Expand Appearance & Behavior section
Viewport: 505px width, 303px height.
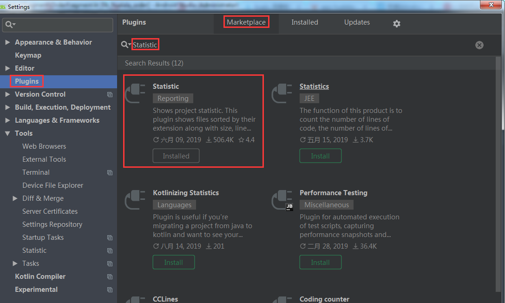pos(8,42)
